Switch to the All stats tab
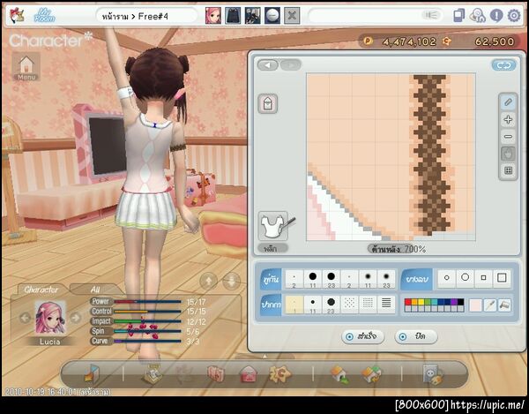This screenshot has height=414, width=529. point(95,290)
